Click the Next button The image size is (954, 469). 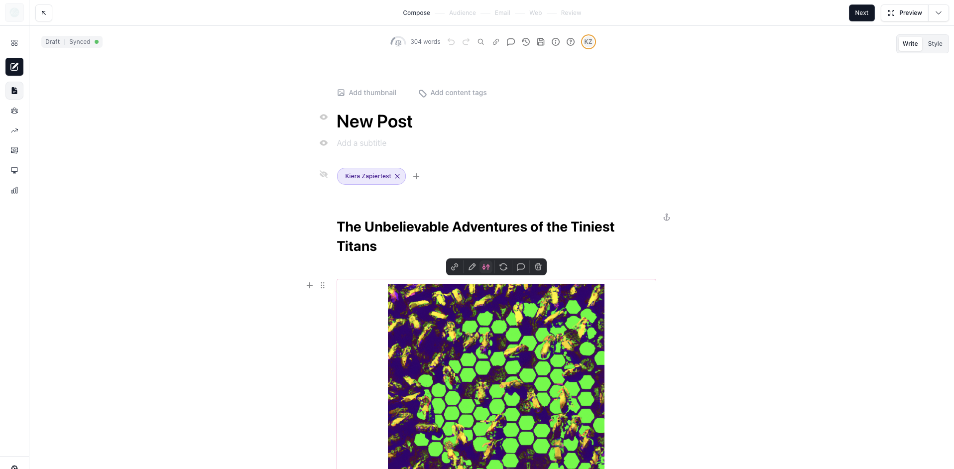coord(861,12)
